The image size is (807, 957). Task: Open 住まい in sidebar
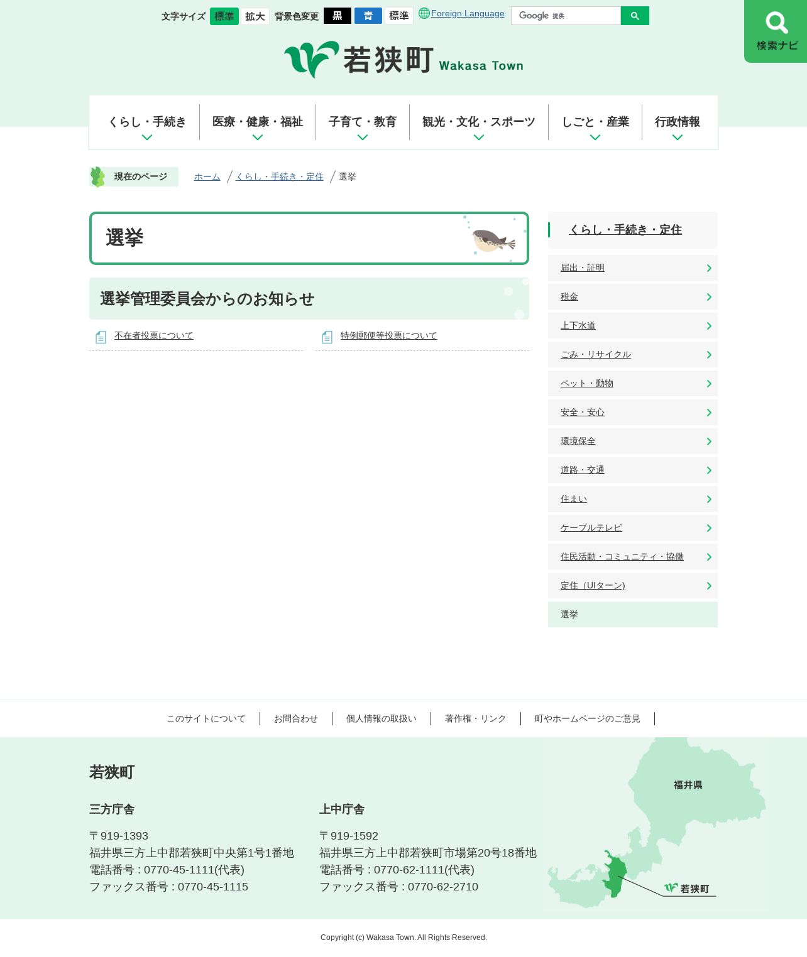[633, 499]
